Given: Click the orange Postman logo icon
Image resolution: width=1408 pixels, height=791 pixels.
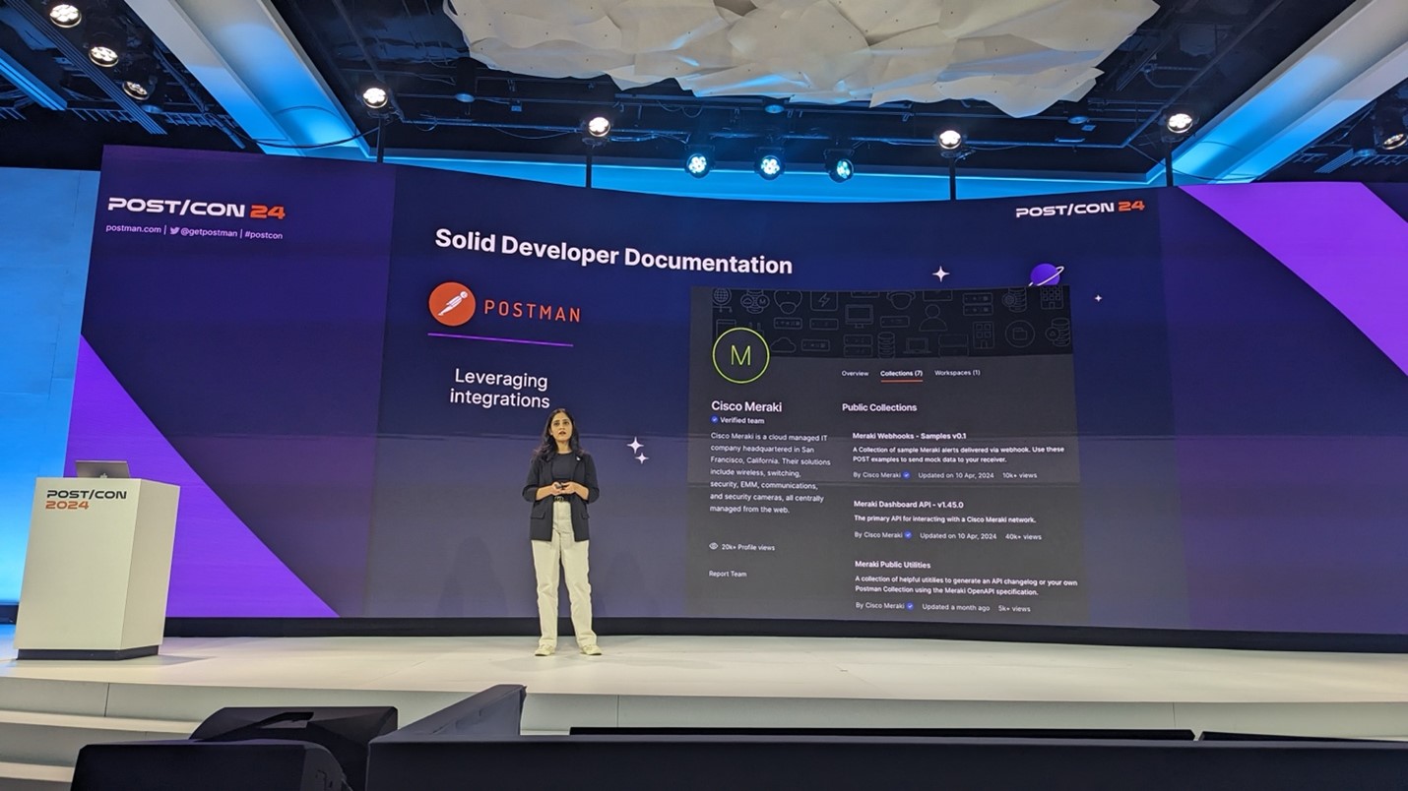Looking at the screenshot, I should [x=452, y=304].
